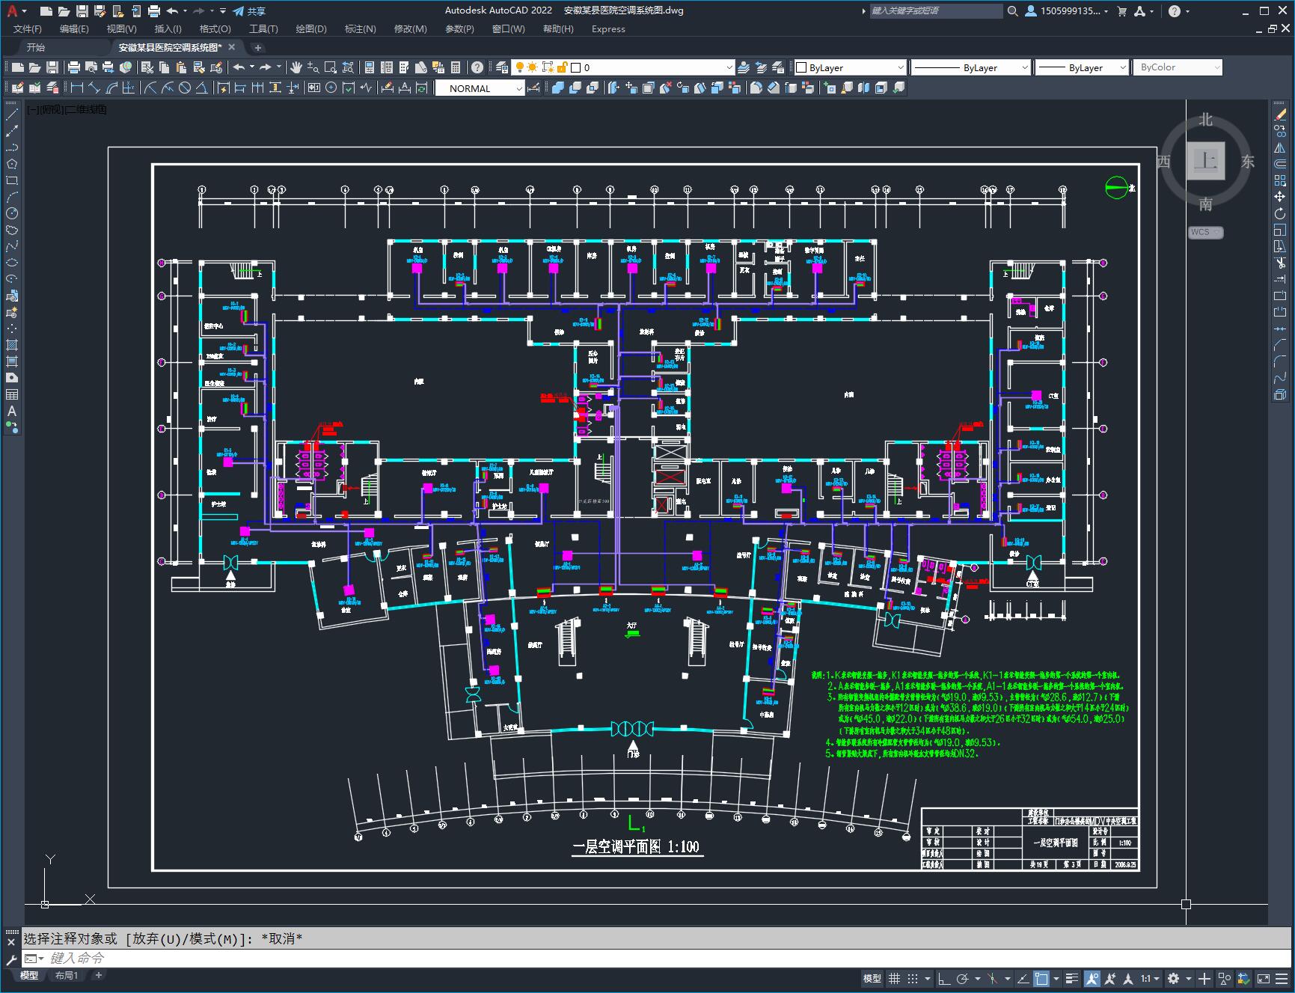
Task: Click the Zoom Window icon
Action: click(x=330, y=67)
